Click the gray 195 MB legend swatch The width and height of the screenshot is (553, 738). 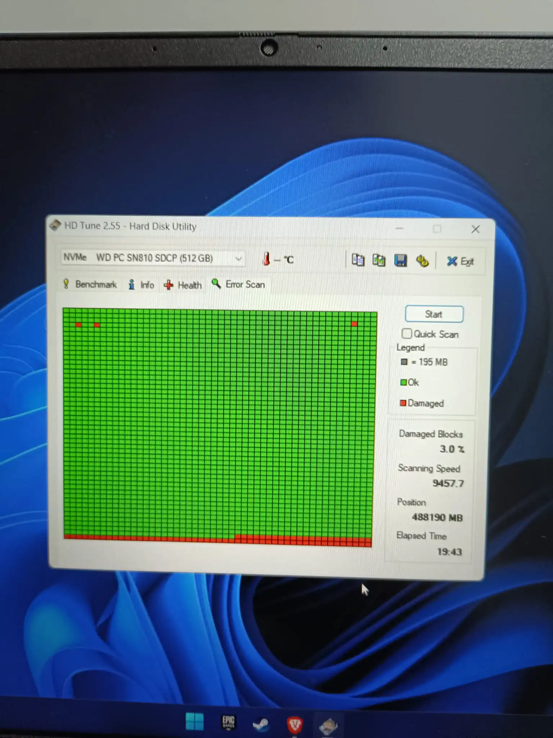click(x=404, y=362)
